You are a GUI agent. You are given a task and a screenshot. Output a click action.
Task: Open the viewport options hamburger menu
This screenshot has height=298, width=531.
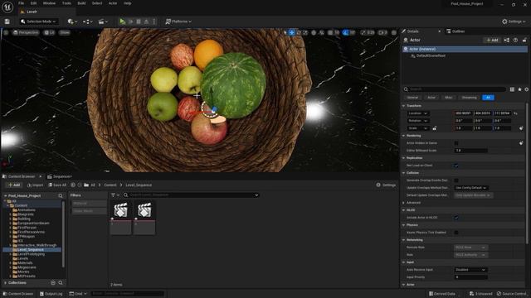(6, 32)
